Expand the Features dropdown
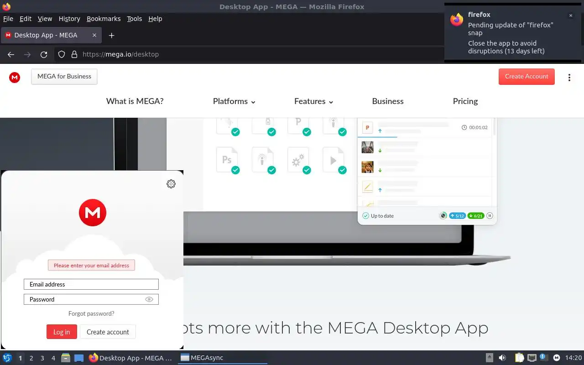Viewport: 584px width, 365px height. [314, 101]
